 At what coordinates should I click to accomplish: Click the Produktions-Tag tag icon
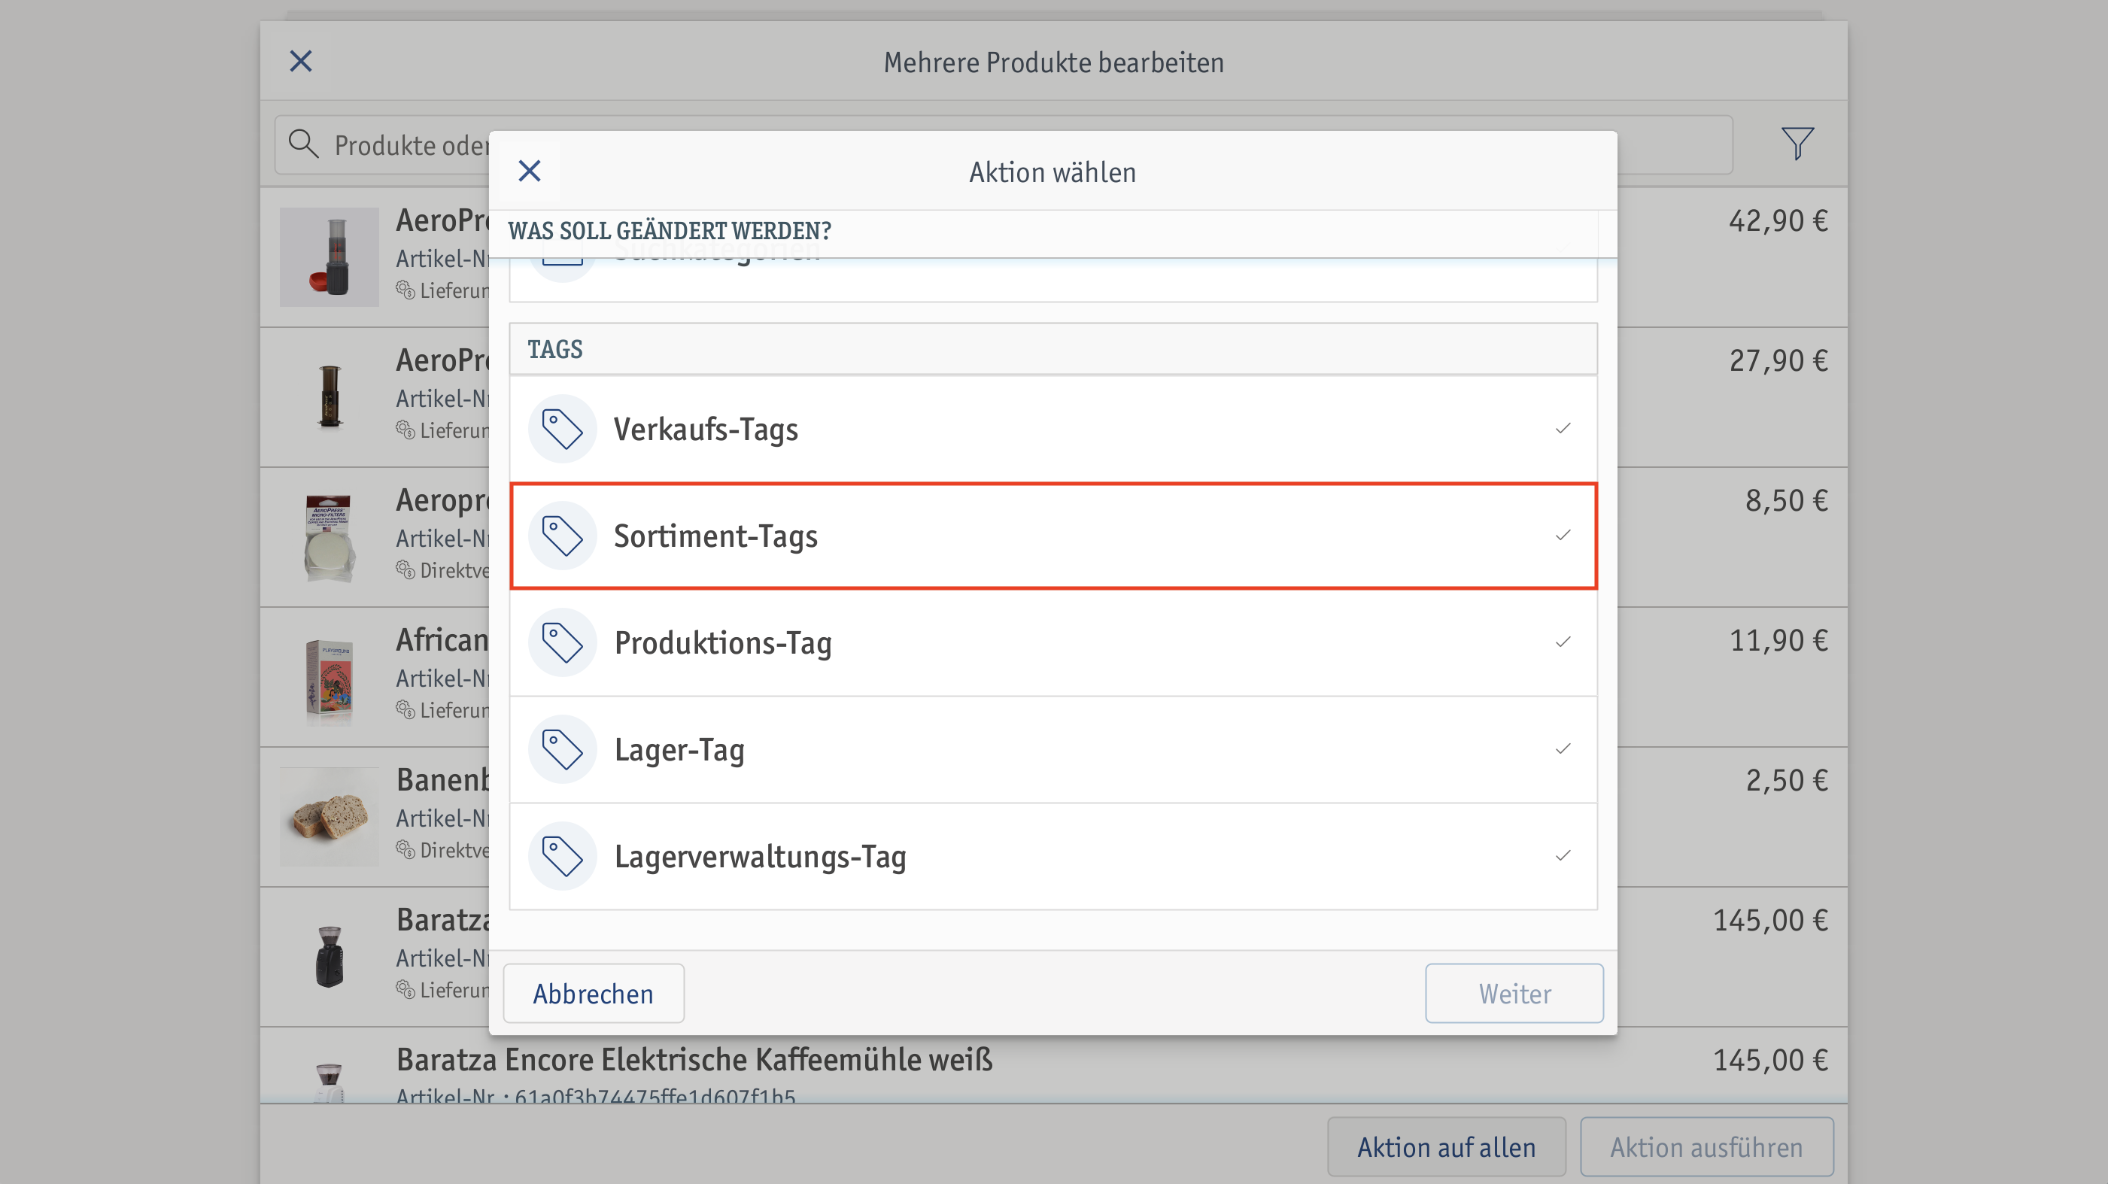tap(562, 642)
